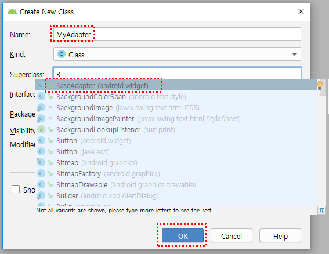Click class icon beside BitmapFactory

[x=41, y=173]
